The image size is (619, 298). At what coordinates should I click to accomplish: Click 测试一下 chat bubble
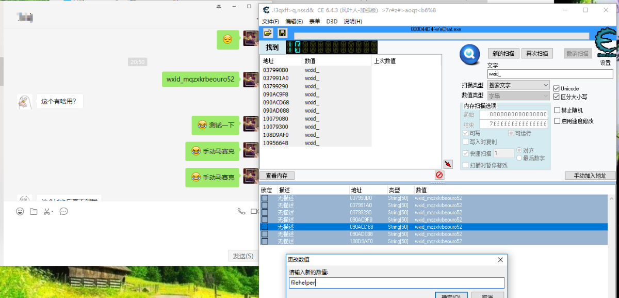coord(216,125)
